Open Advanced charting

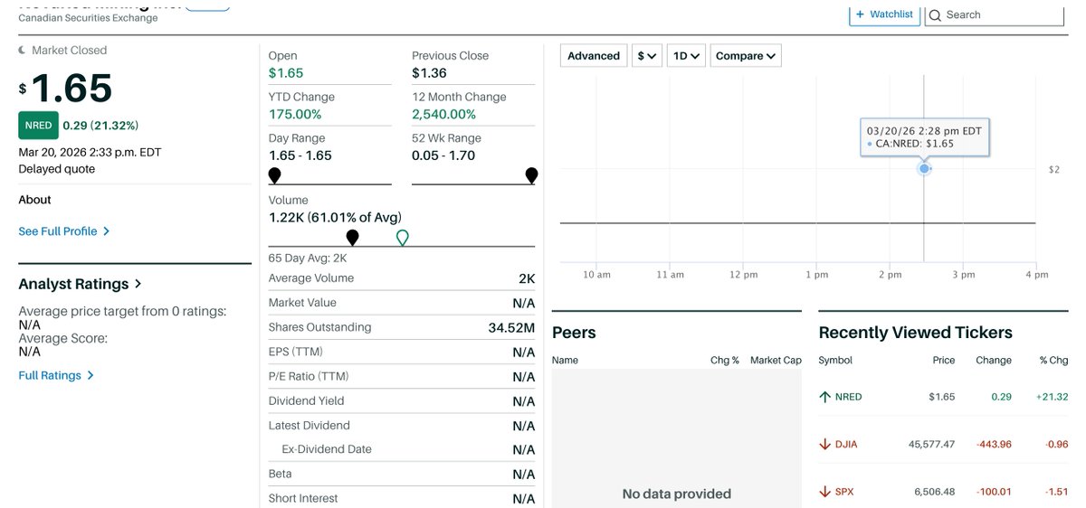coord(594,56)
